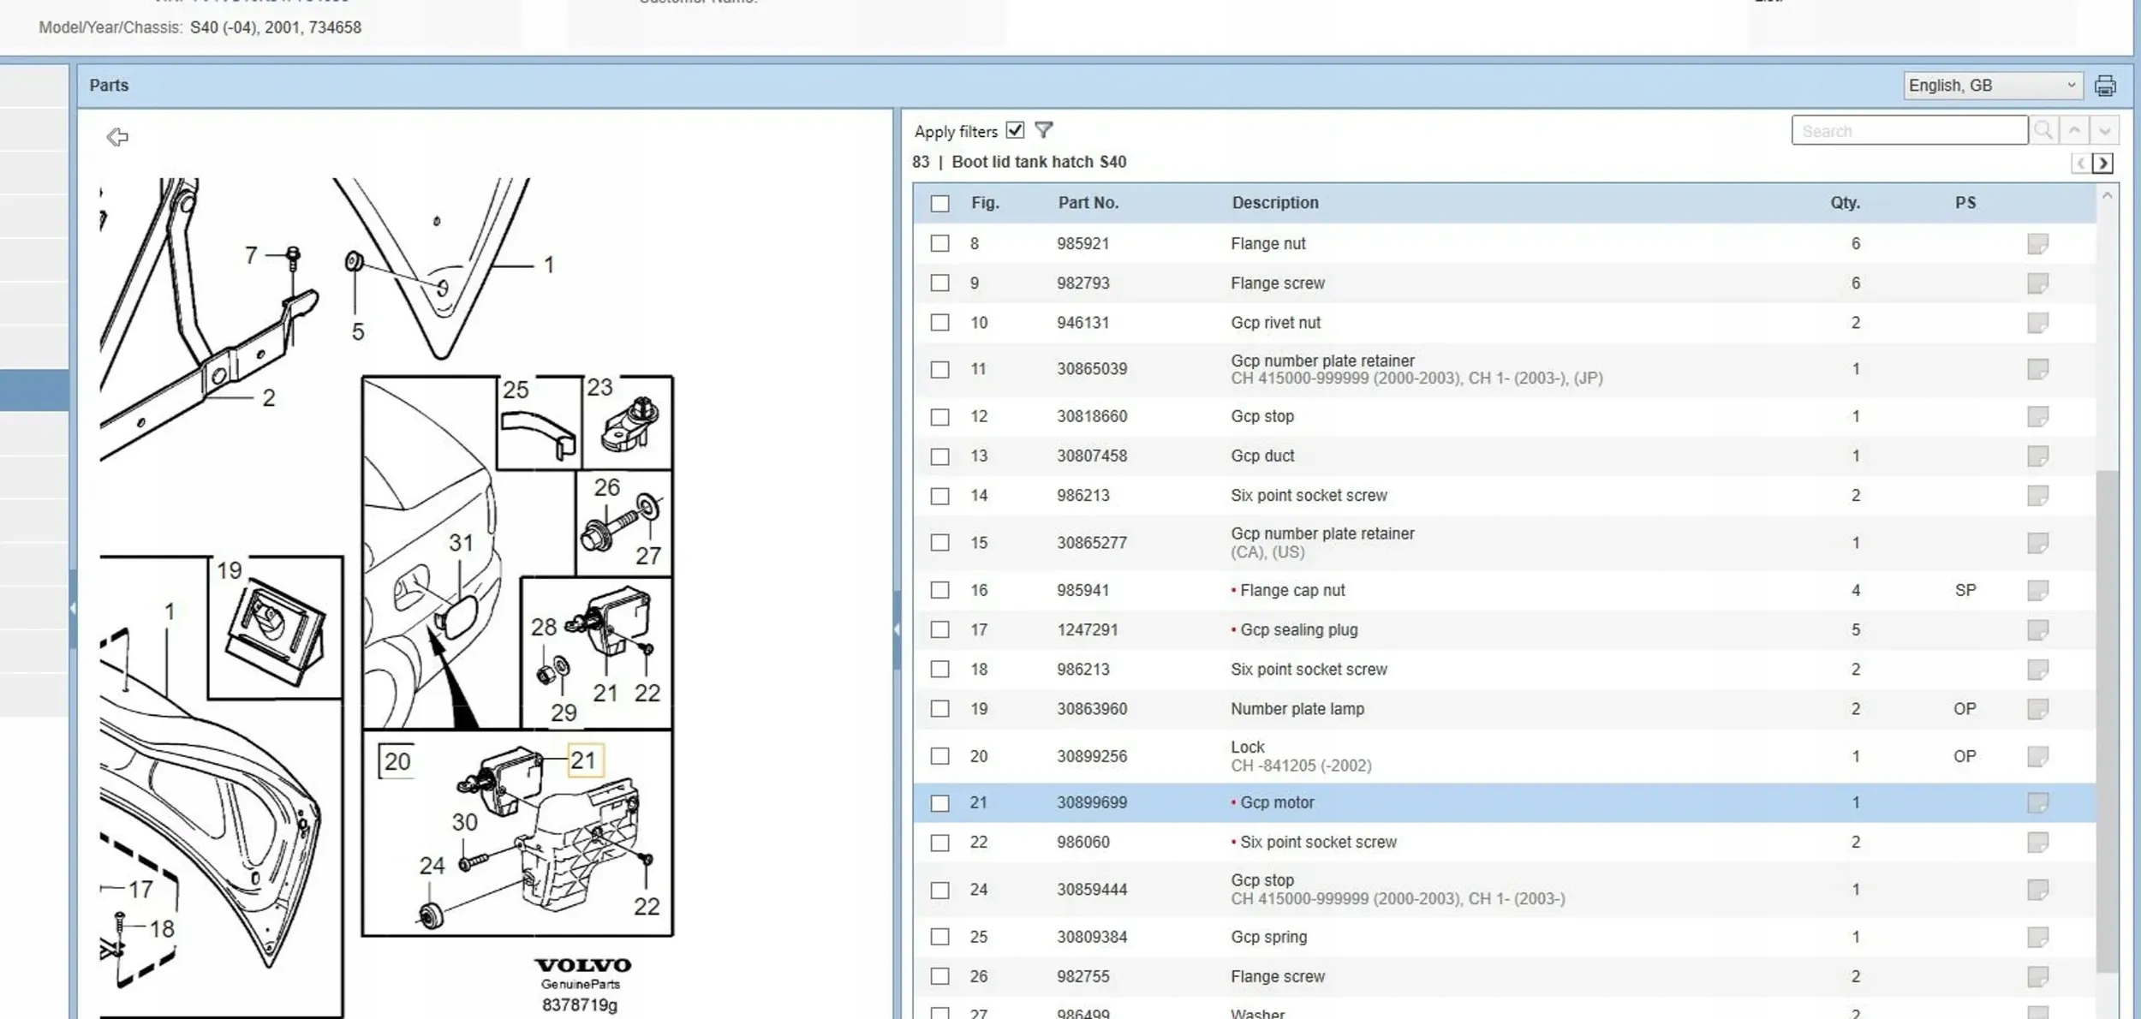Open the English, GB language dropdown
The height and width of the screenshot is (1019, 2141).
coord(1991,86)
